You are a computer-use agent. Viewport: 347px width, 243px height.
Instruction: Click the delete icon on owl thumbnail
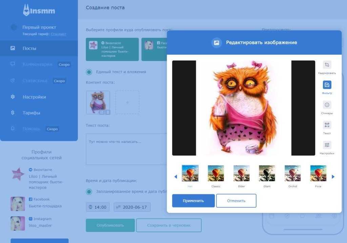[x=108, y=112]
